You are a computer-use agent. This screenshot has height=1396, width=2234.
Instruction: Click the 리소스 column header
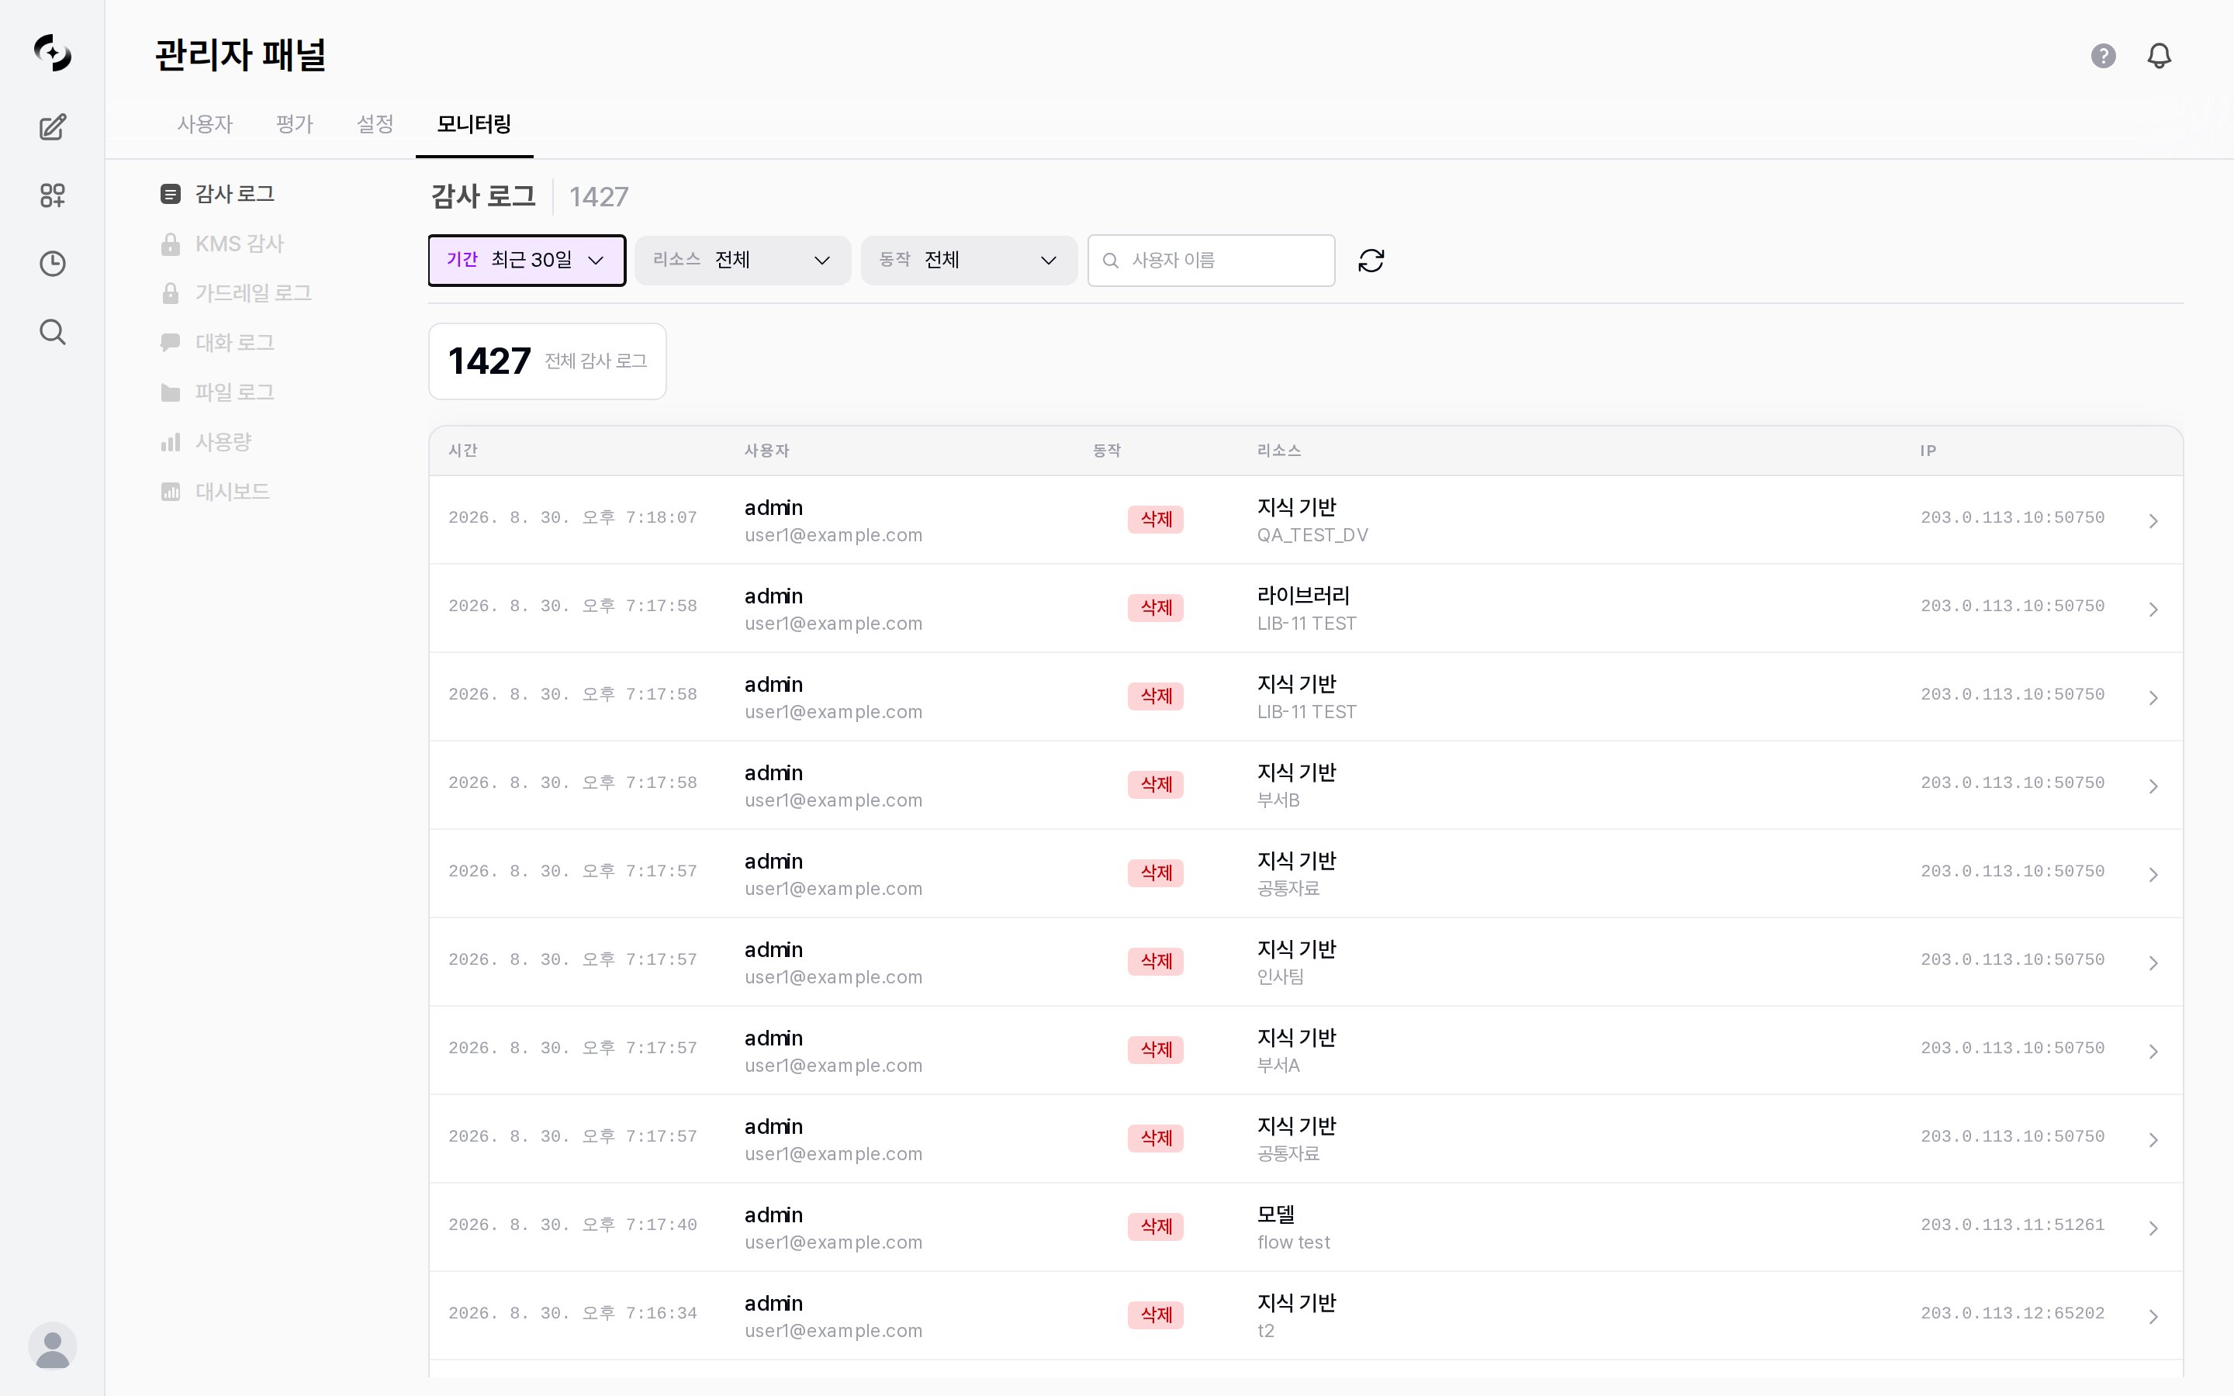click(x=1279, y=451)
